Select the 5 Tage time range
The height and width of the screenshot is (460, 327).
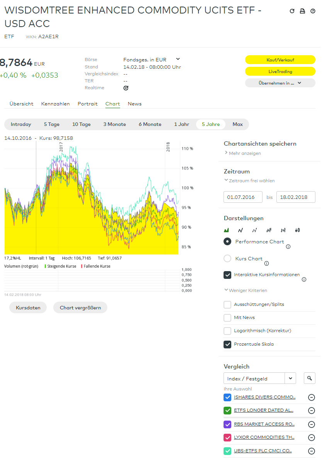[52, 124]
